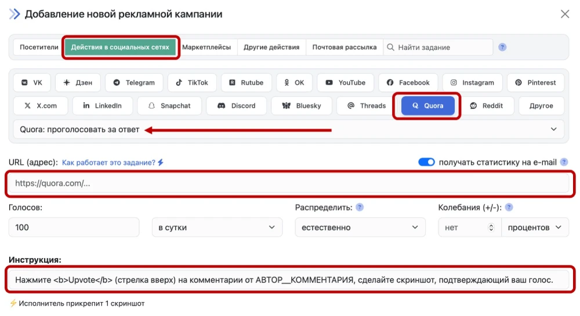Choose the OK (Odnoklassniki) button
Screen dimensions: 580x316
pos(295,82)
